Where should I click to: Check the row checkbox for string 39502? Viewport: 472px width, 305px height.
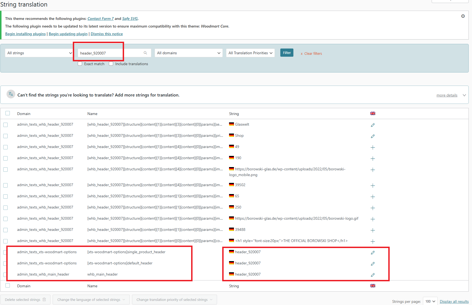[5, 185]
